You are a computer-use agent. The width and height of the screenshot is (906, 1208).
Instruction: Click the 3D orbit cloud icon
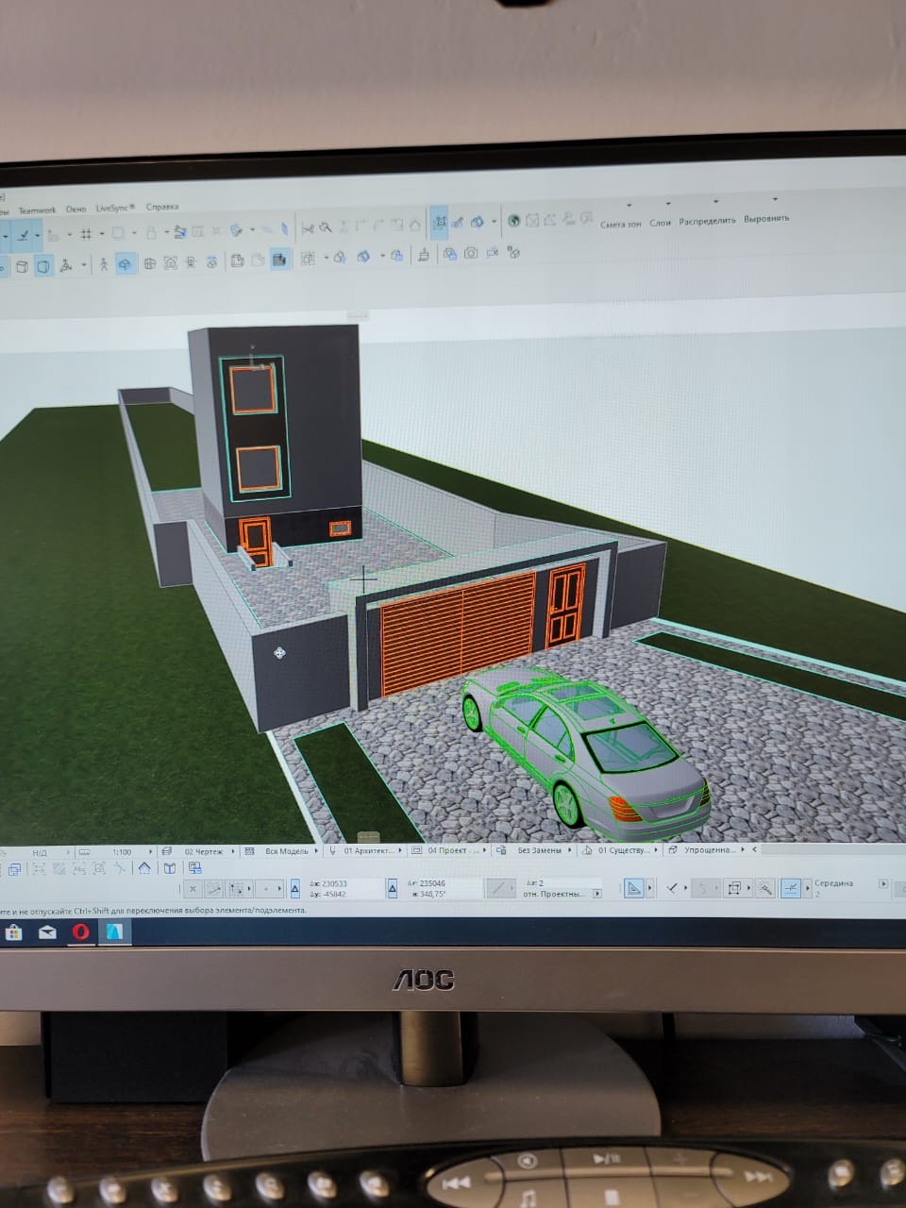[x=126, y=264]
